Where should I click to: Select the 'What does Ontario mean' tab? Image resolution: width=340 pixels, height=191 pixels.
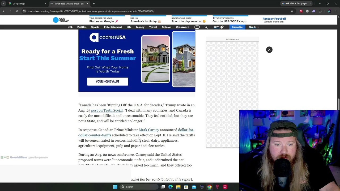[x=70, y=3]
